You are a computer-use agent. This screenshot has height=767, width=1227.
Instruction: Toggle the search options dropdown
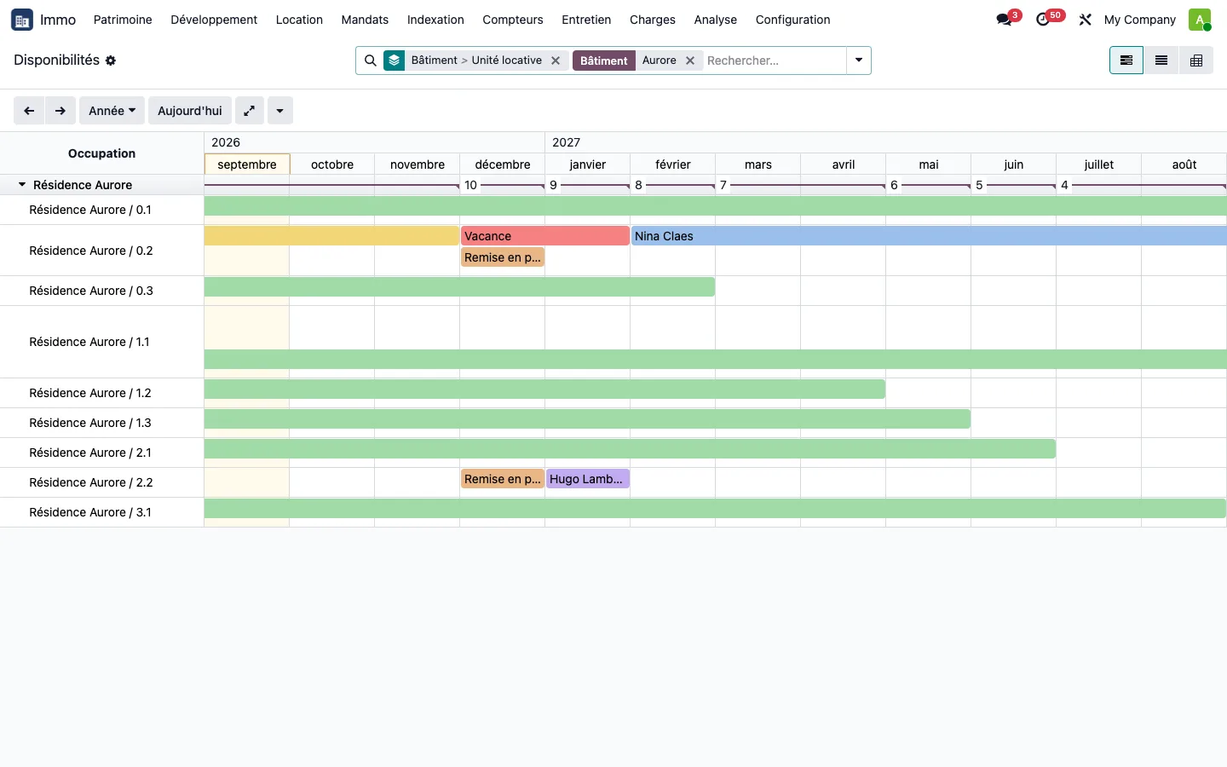pos(859,61)
